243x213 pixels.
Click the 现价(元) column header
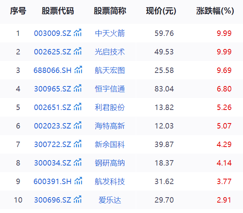161,11
